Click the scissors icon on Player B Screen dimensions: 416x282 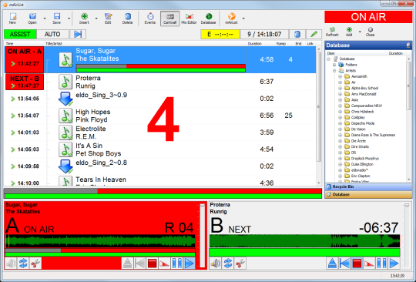pos(240,264)
